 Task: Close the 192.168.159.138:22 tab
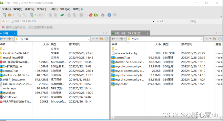pos(147,34)
